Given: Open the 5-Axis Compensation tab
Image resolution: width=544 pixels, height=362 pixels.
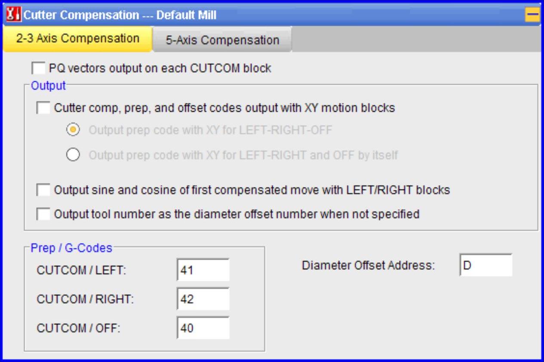Looking at the screenshot, I should point(222,40).
